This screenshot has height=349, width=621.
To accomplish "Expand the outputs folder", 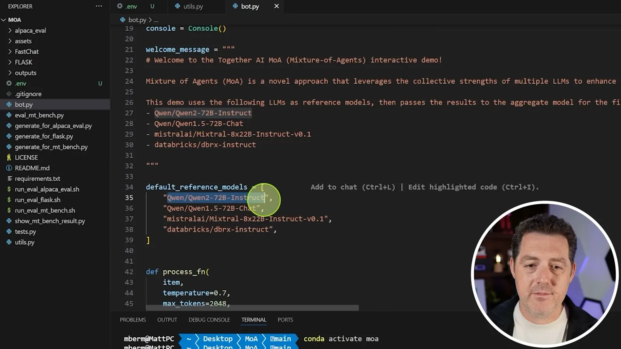I will tap(10, 73).
